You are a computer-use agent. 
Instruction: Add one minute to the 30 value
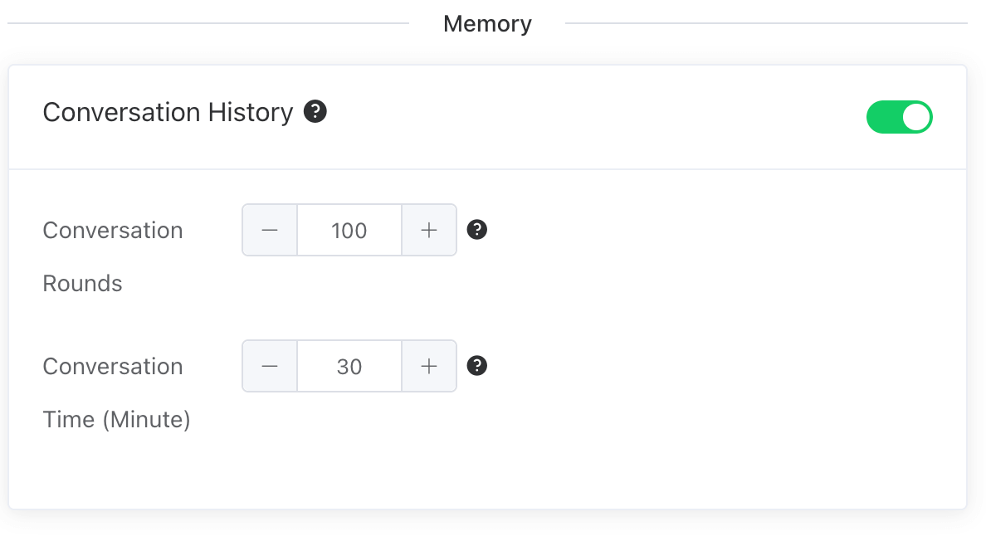click(429, 366)
